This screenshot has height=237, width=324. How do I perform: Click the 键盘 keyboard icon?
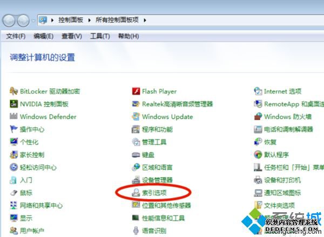pyautogui.click(x=136, y=155)
